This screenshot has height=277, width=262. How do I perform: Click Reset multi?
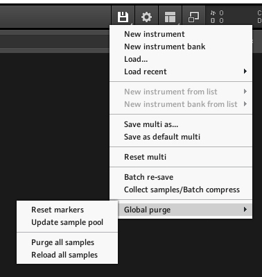(x=181, y=157)
